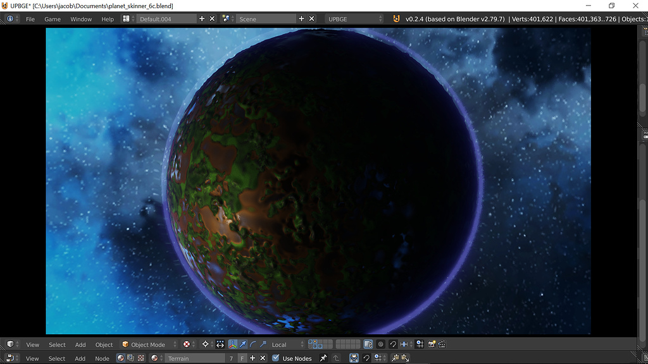Screen dimensions: 648x364
Task: Click the snap target icon in 3D View
Action: click(420, 344)
